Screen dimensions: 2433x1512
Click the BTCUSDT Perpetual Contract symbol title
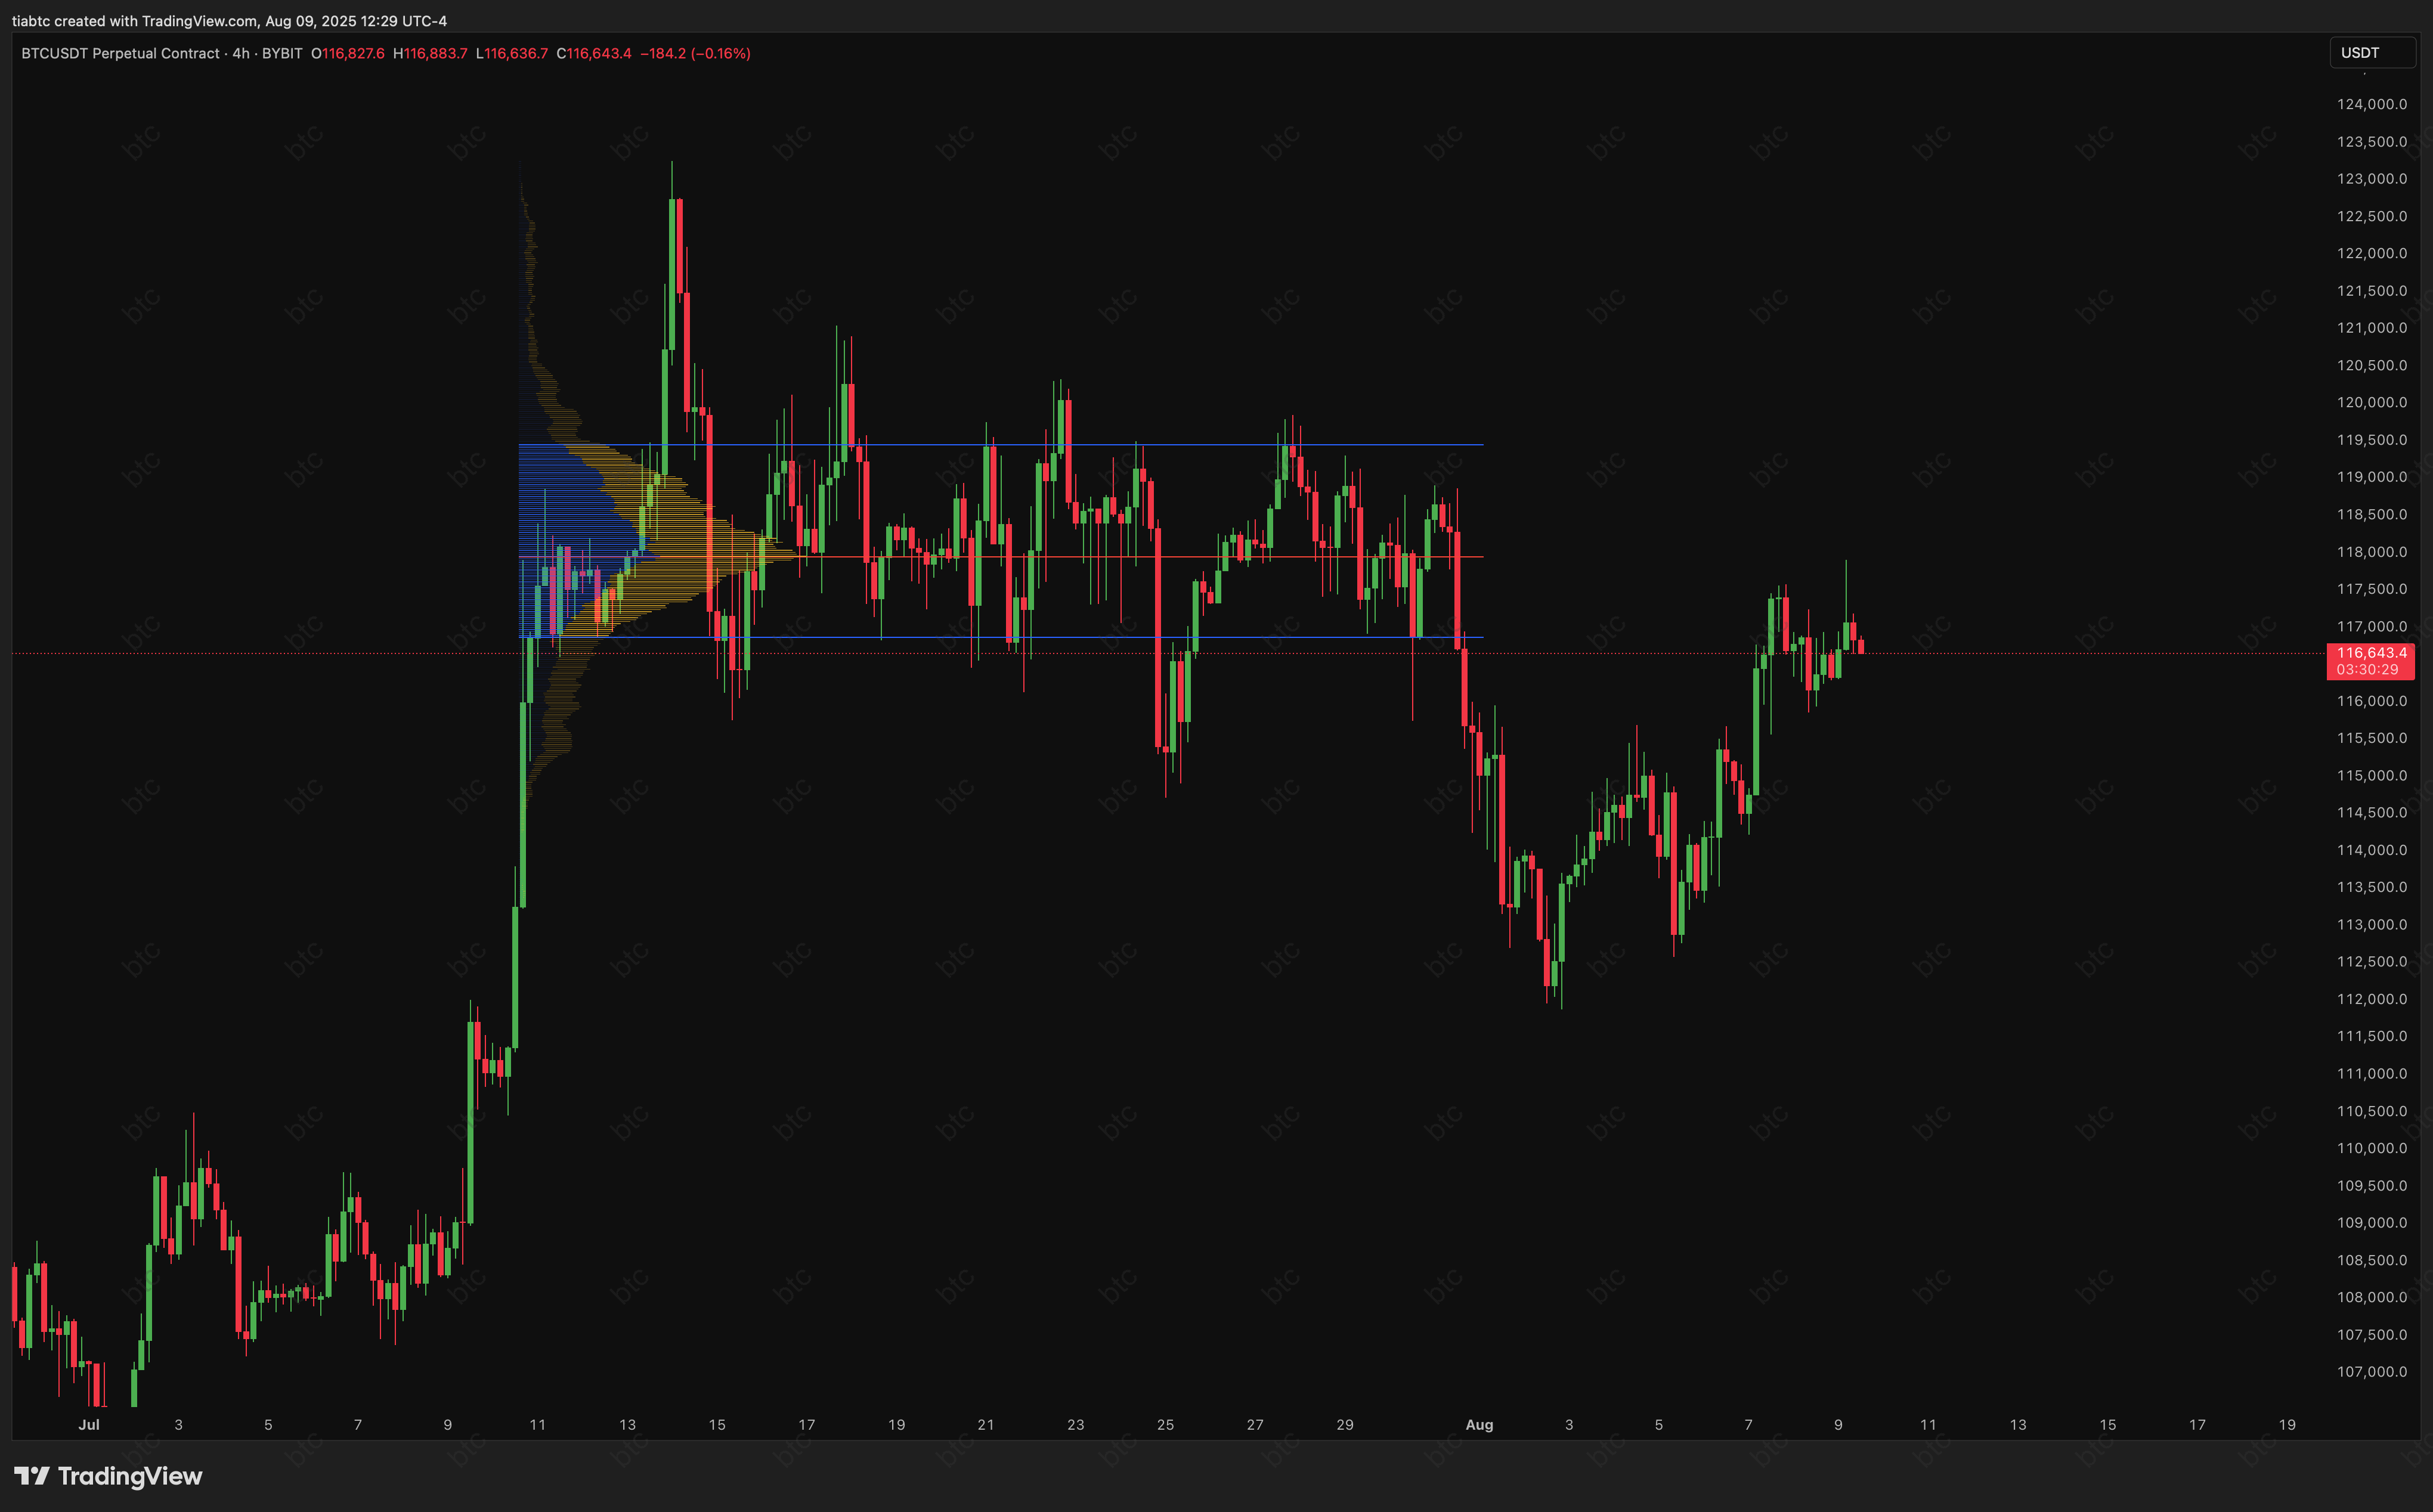point(120,54)
